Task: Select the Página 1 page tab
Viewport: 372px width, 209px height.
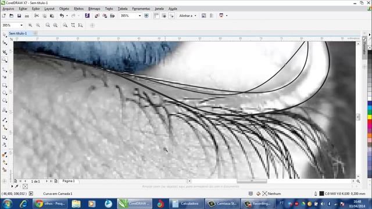Action: point(69,181)
